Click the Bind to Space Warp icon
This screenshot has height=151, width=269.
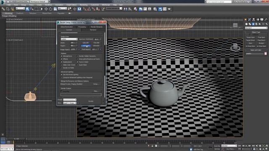[x=12, y=9]
